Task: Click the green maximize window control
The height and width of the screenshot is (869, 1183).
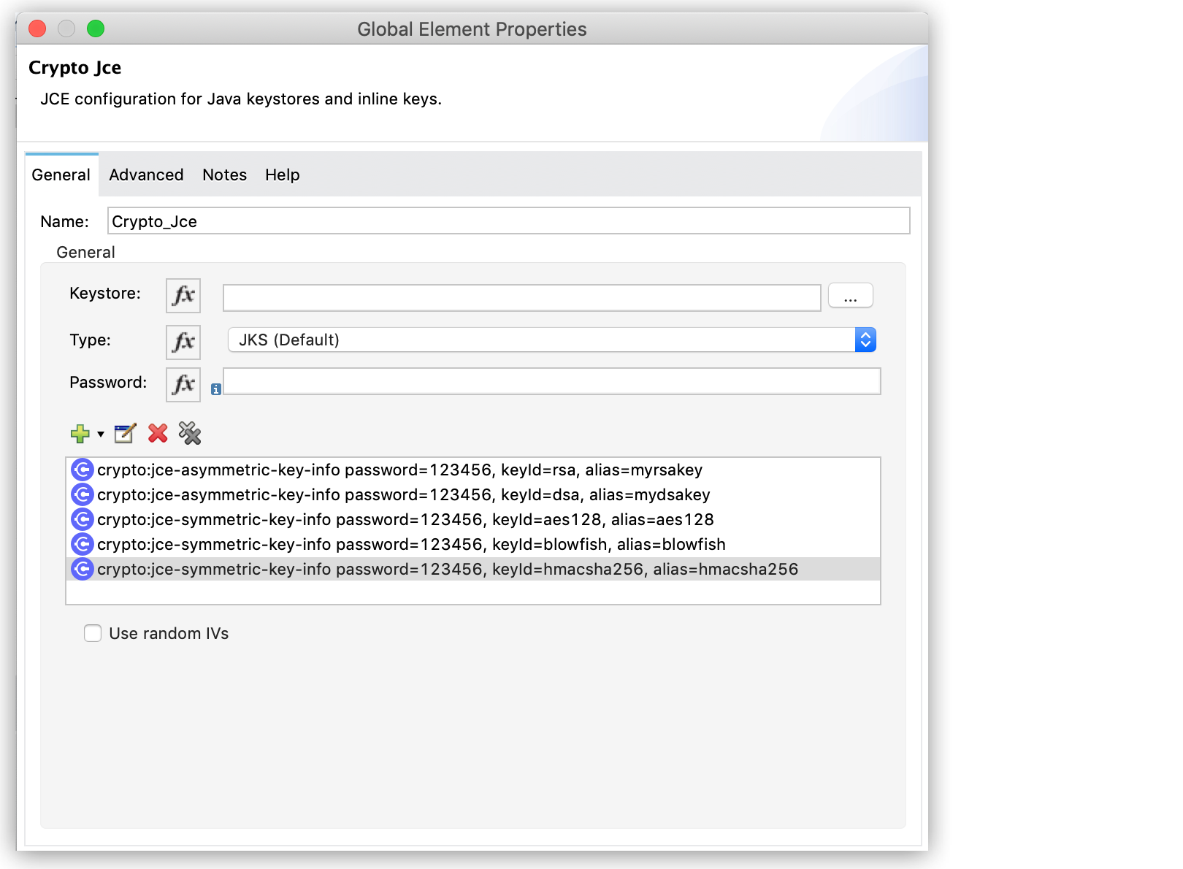Action: 96,29
